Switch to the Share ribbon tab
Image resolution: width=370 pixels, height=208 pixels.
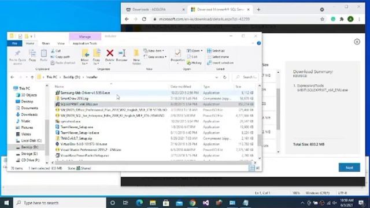(46, 43)
